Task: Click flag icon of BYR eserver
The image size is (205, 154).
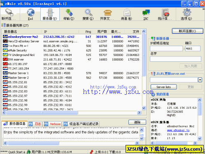Action: (5, 59)
